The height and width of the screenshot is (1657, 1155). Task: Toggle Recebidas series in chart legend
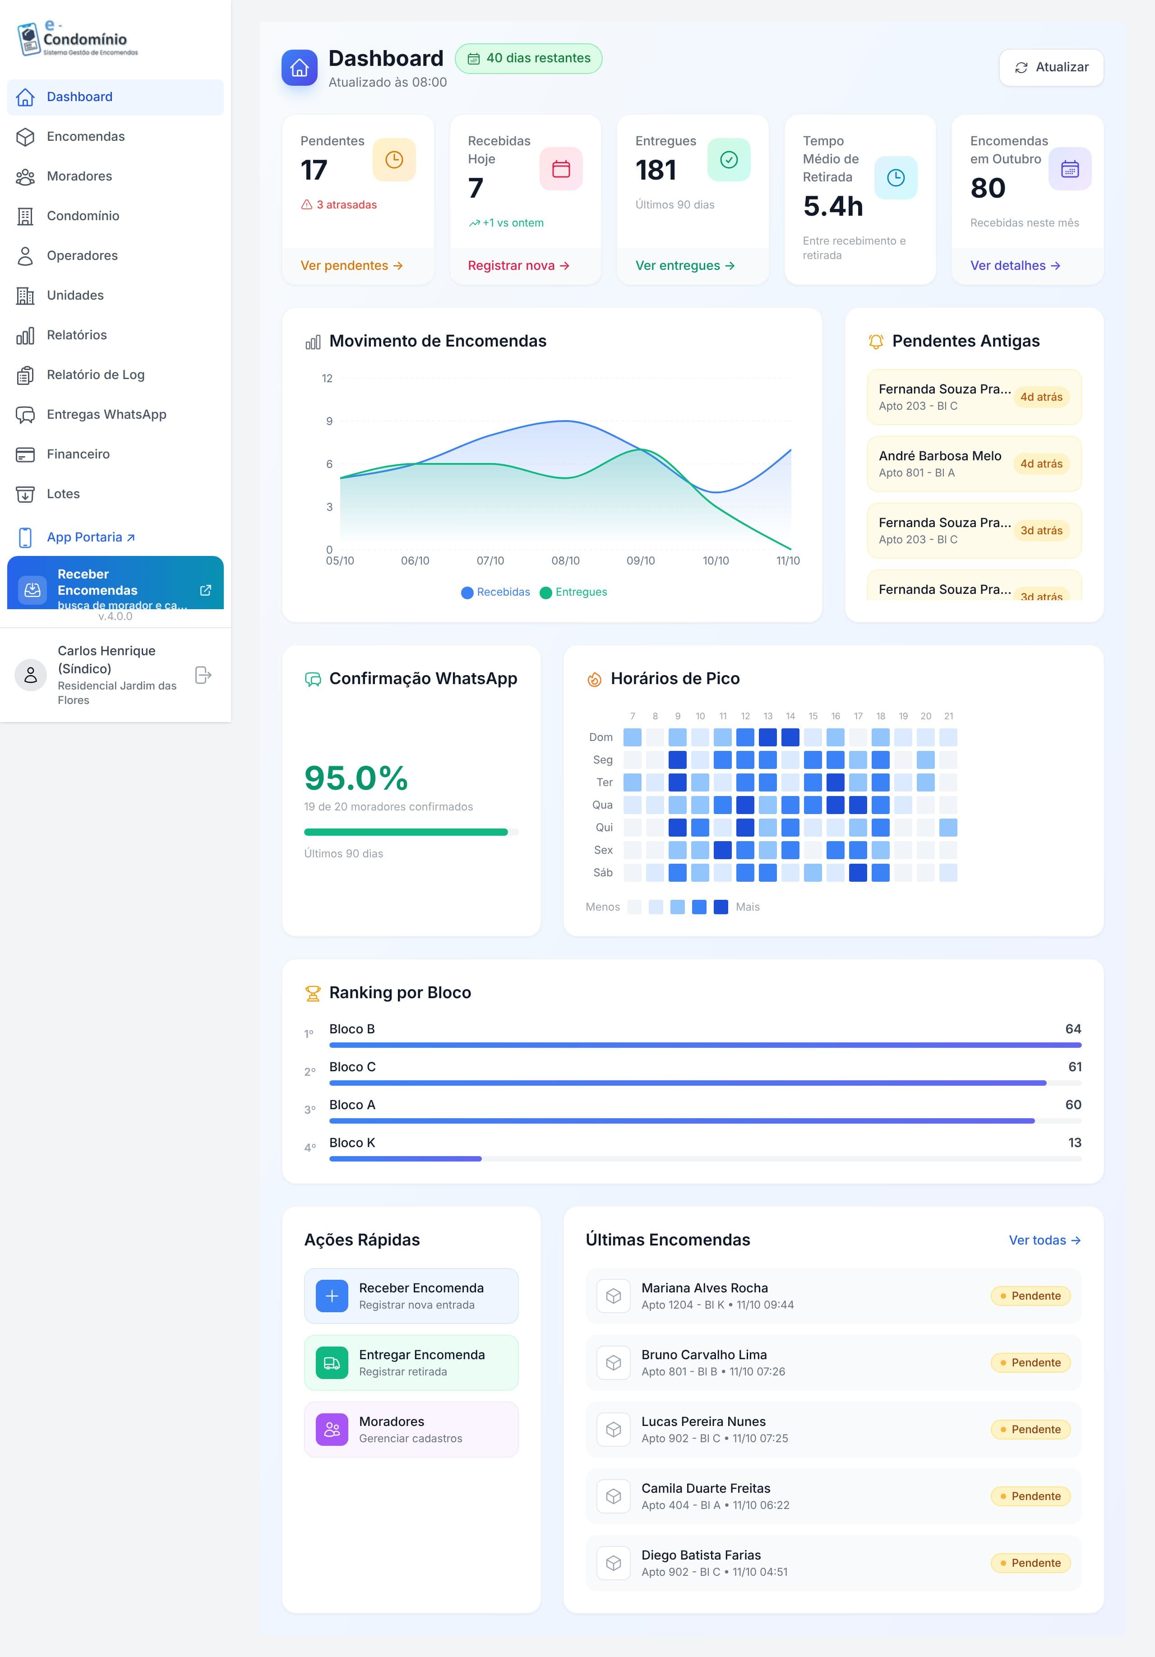click(496, 592)
